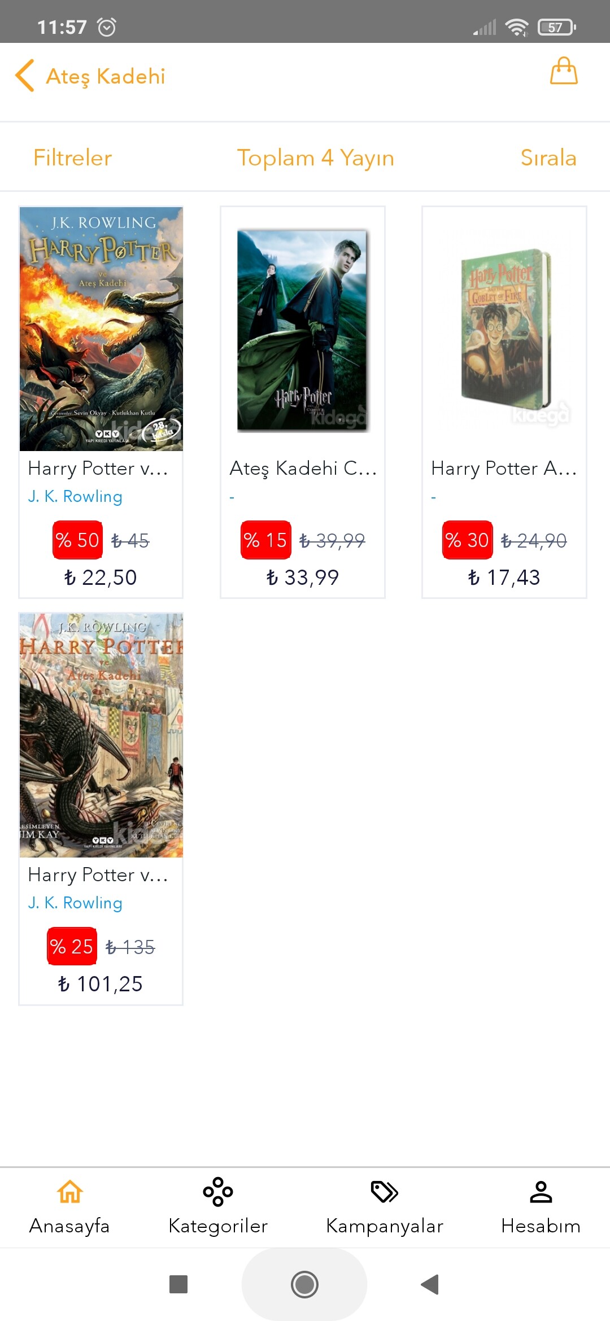Open Kampanyalar tag icon
Viewport: 610px width, 1321px height.
coord(385,1192)
